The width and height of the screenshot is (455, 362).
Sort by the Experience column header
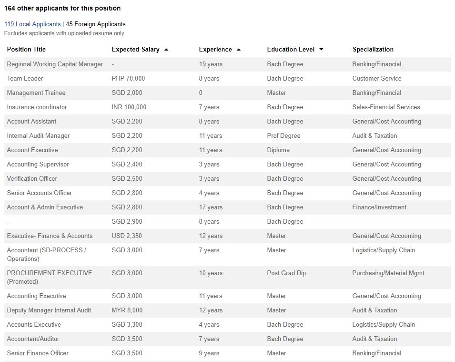215,50
